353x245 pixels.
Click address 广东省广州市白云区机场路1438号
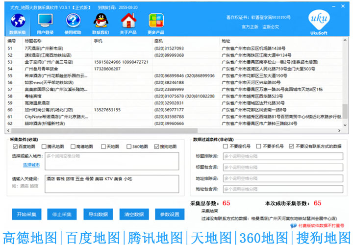pos(253,49)
